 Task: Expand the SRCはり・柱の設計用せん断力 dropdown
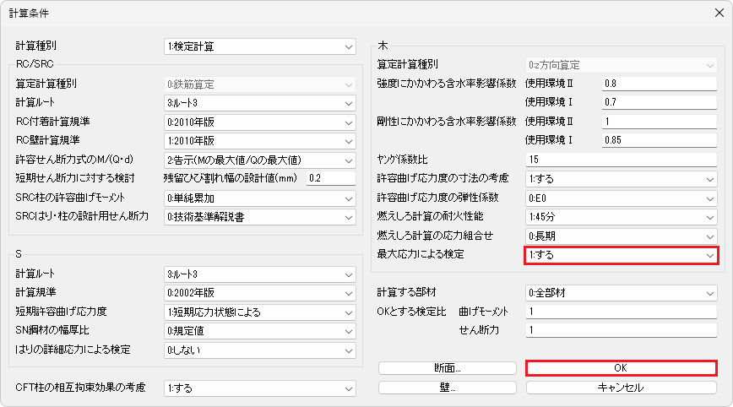(x=260, y=217)
